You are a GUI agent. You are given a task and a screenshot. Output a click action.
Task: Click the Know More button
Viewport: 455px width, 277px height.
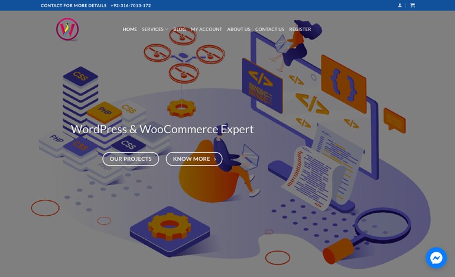click(x=194, y=159)
